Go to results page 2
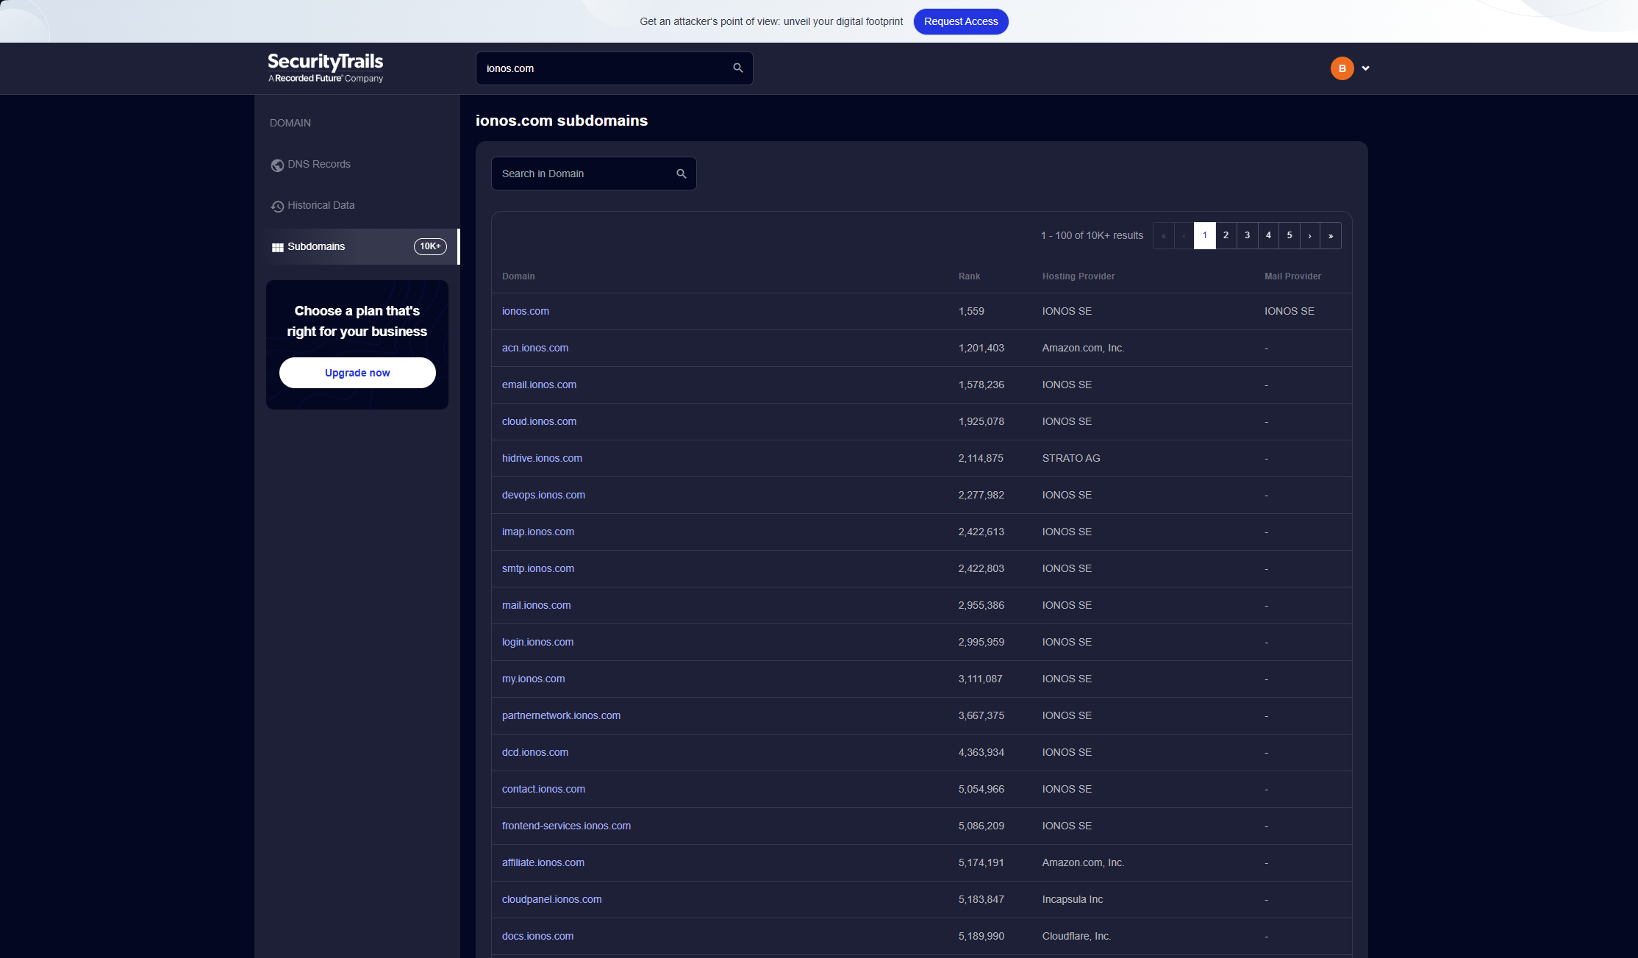Viewport: 1638px width, 958px height. point(1226,235)
